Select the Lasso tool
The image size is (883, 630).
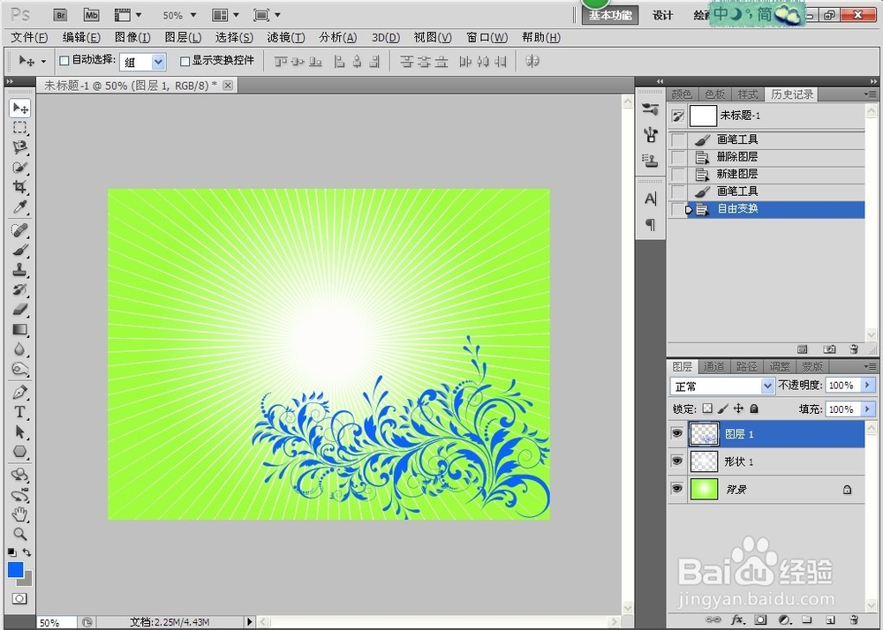click(20, 147)
